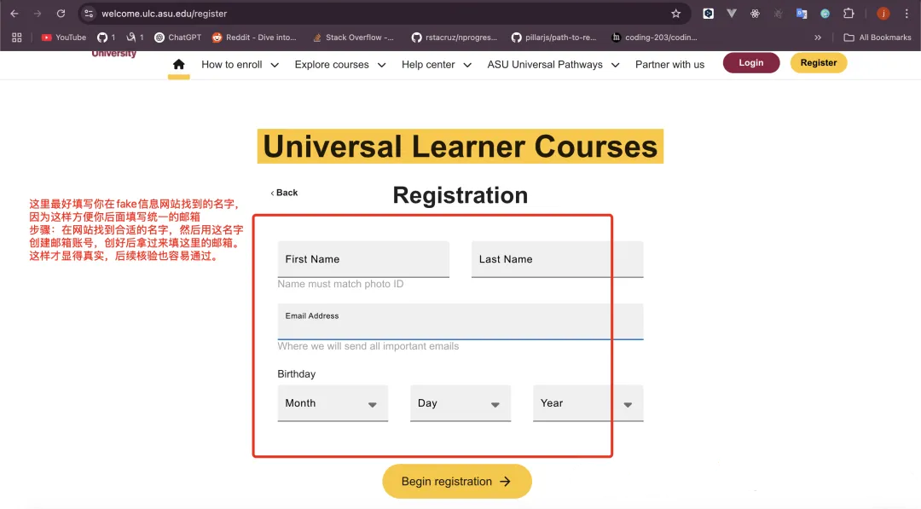Viewport: 921px width, 509px height.
Task: Click Begin registration button
Action: pos(457,482)
